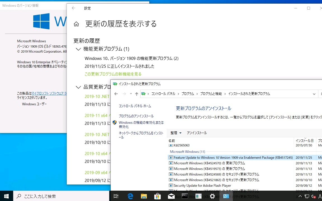Select the KB4524569 security update row
The image size is (322, 201).
(244, 174)
